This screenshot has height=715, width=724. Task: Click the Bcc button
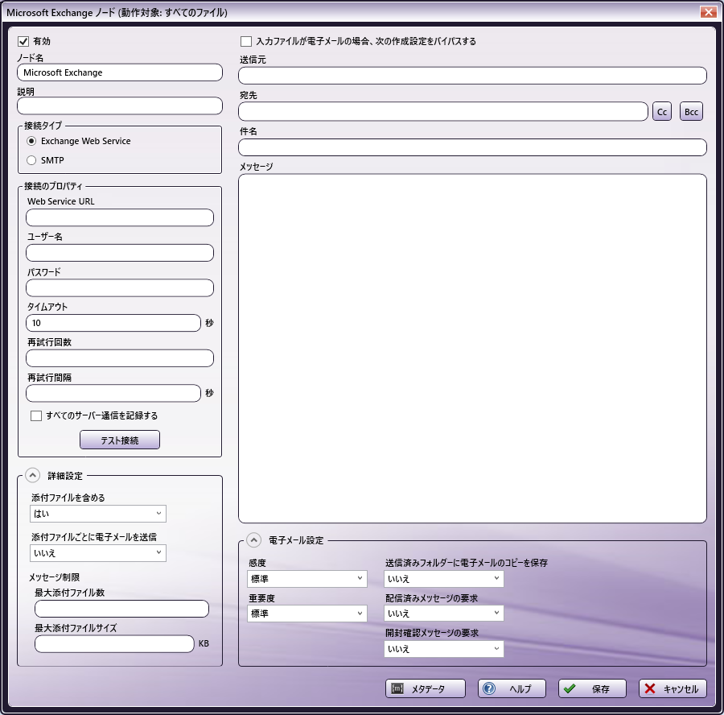(x=691, y=112)
